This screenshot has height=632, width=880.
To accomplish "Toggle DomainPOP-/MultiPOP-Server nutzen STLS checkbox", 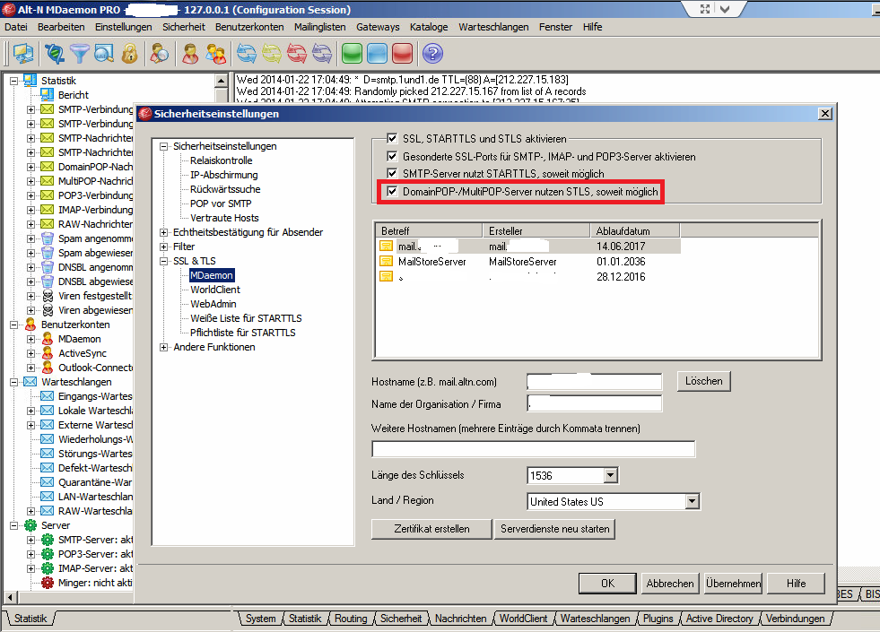I will 391,192.
